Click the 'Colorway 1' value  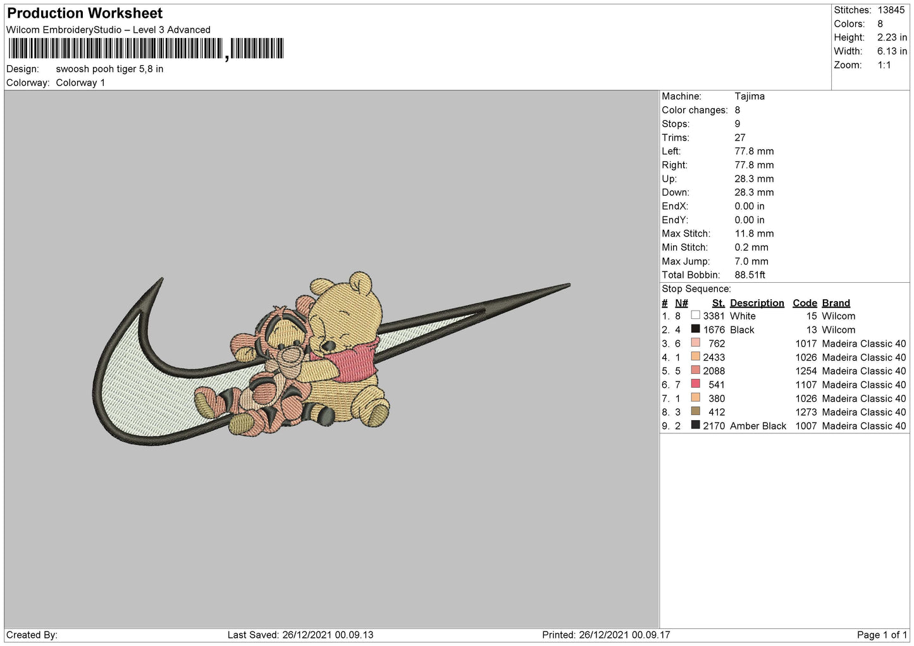tap(80, 83)
